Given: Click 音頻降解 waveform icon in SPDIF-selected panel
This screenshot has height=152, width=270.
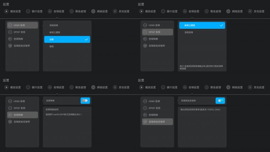Looking at the screenshot, I should [145, 39].
